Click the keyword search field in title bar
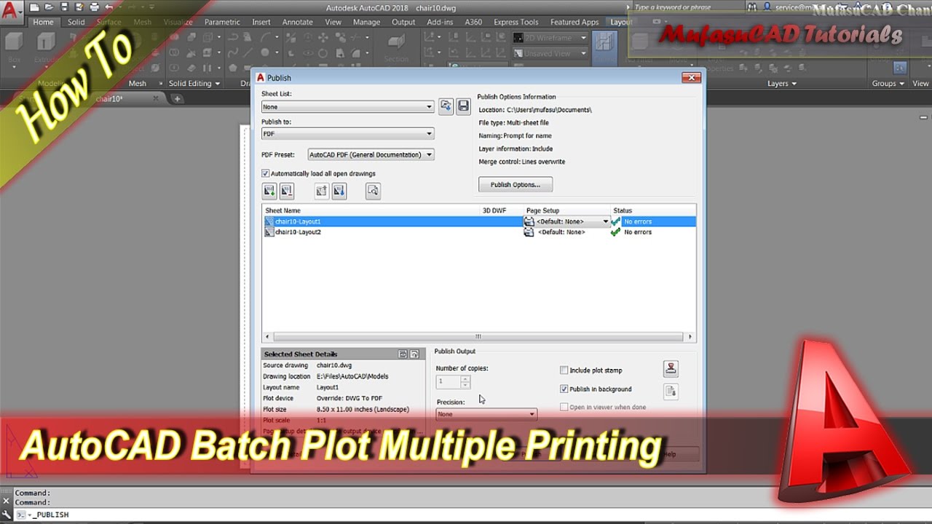The width and height of the screenshot is (932, 524). click(684, 7)
